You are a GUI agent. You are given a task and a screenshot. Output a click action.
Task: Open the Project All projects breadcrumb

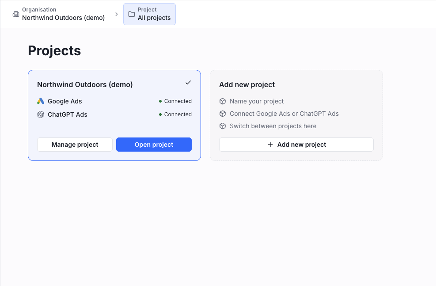[149, 14]
